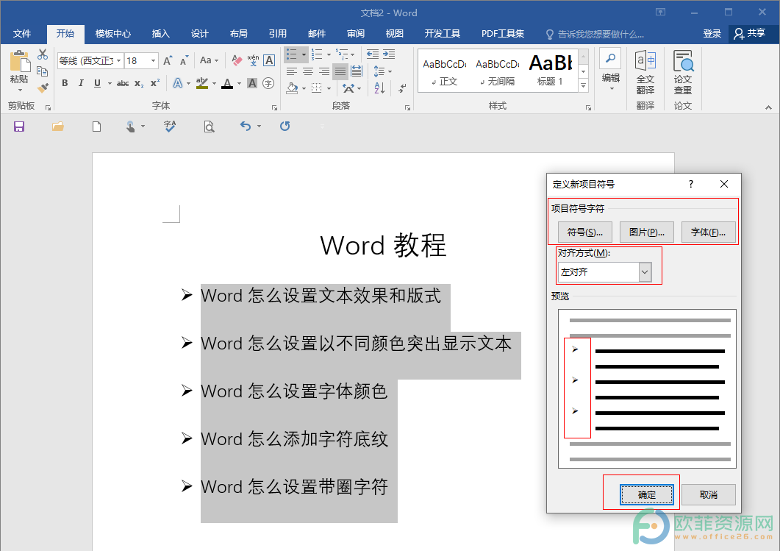The image size is (780, 551).
Task: Increase font size with grow icon
Action: (x=168, y=61)
